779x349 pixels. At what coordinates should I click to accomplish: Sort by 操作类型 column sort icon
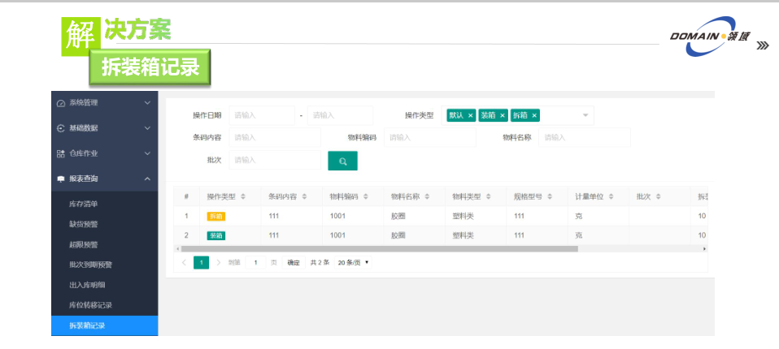pyautogui.click(x=243, y=196)
